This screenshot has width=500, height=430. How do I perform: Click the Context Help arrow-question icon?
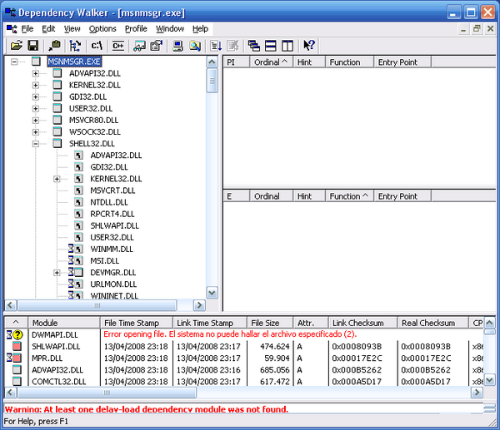click(308, 46)
